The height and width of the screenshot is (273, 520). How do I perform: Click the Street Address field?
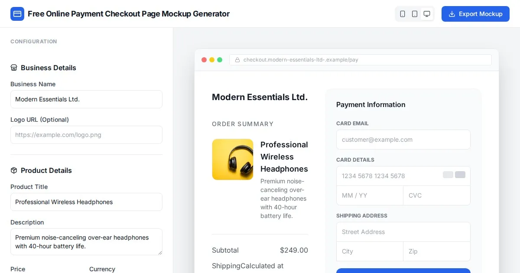coord(403,232)
